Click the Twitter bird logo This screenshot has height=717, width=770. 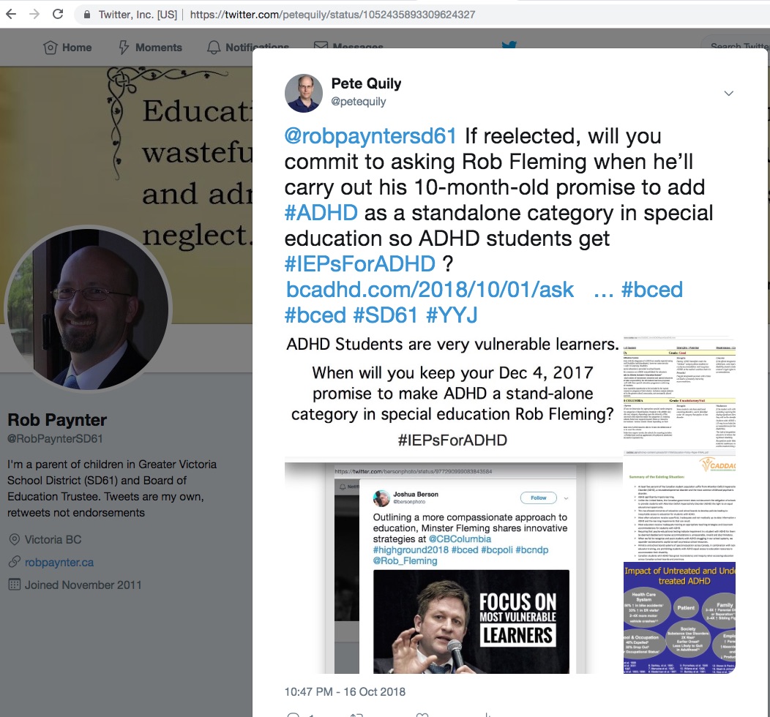509,45
